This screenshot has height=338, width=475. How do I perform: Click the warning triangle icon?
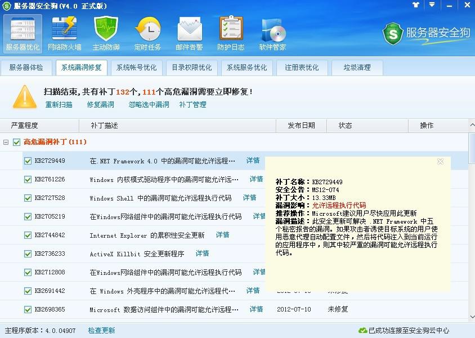(x=24, y=96)
